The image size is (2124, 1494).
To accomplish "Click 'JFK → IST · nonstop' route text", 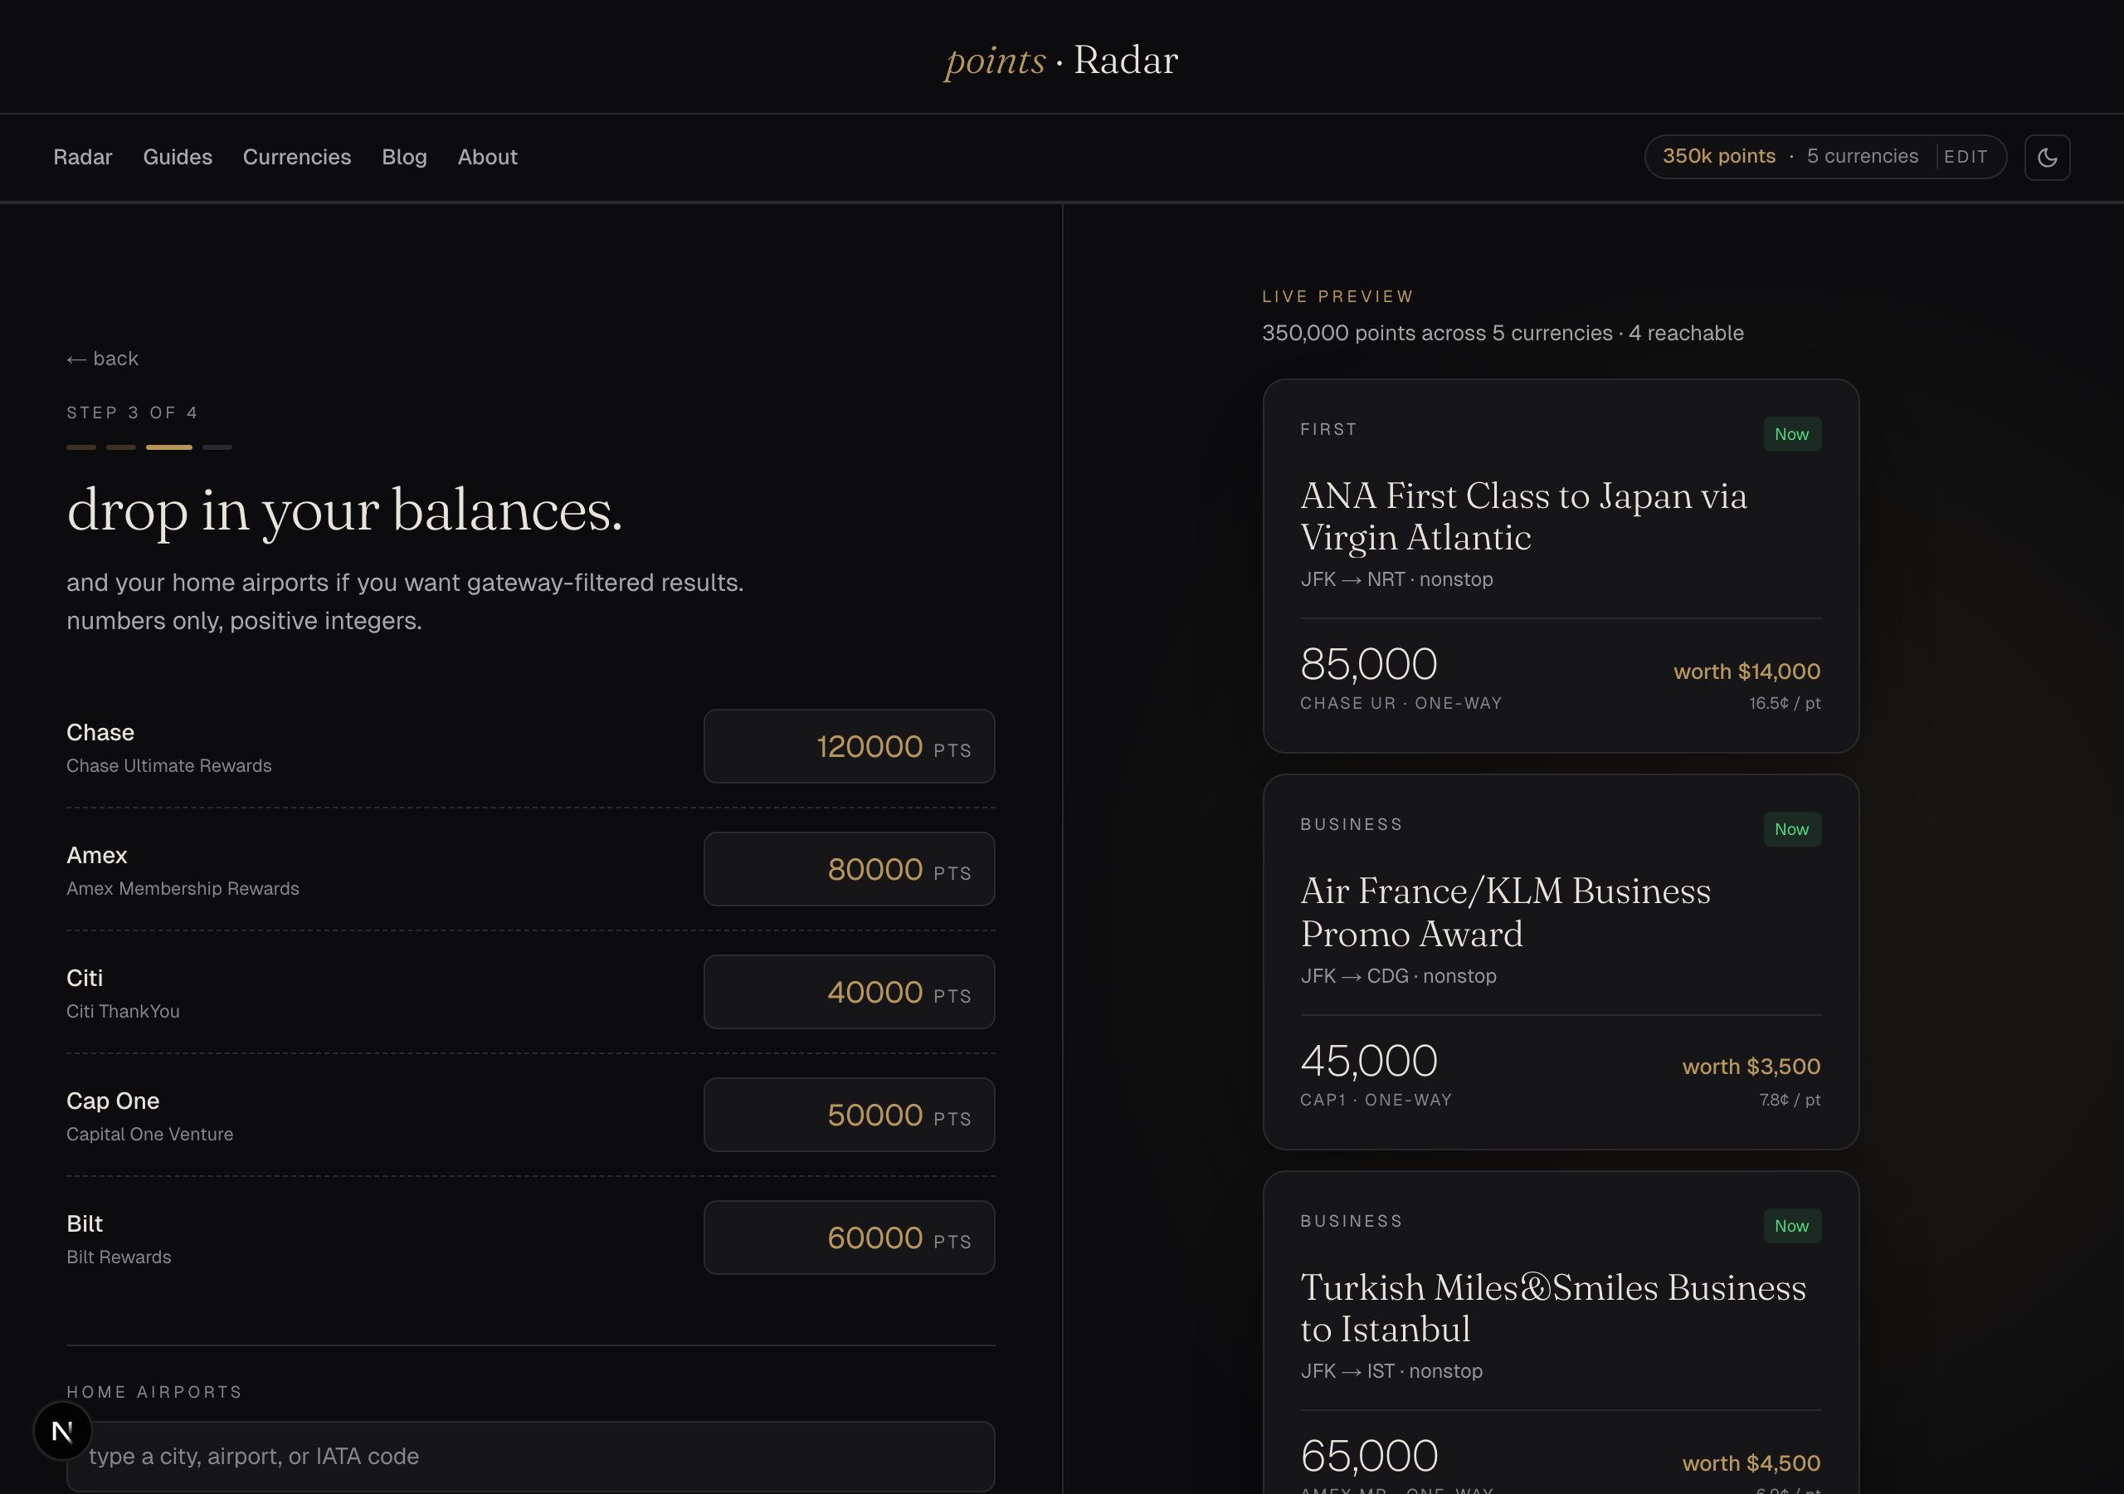I will tap(1391, 1371).
